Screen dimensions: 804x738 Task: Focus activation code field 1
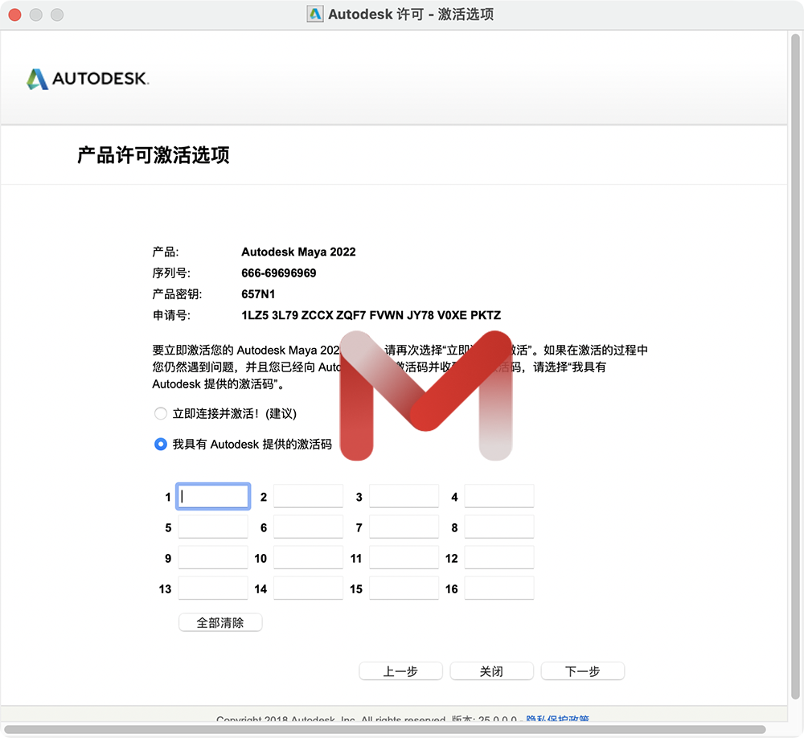pyautogui.click(x=213, y=497)
